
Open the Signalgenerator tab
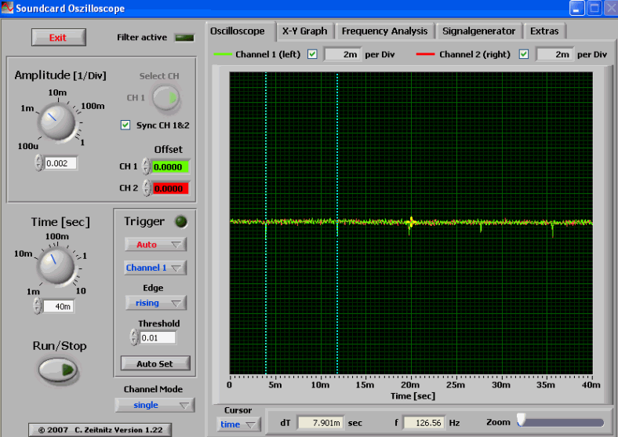click(479, 31)
